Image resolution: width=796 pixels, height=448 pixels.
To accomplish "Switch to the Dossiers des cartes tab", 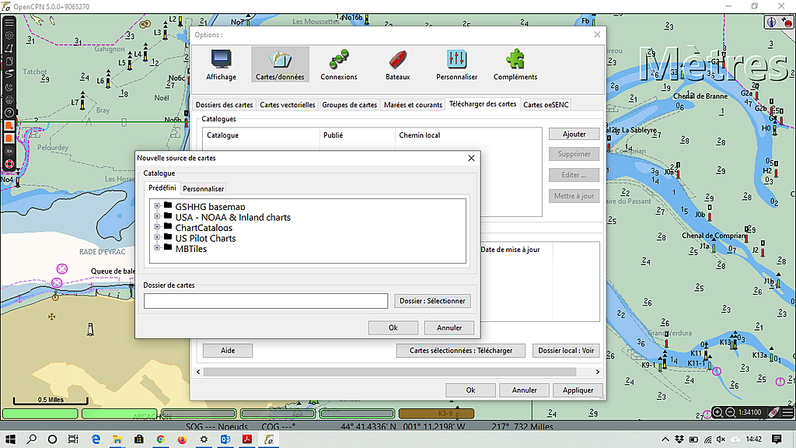I will (224, 105).
